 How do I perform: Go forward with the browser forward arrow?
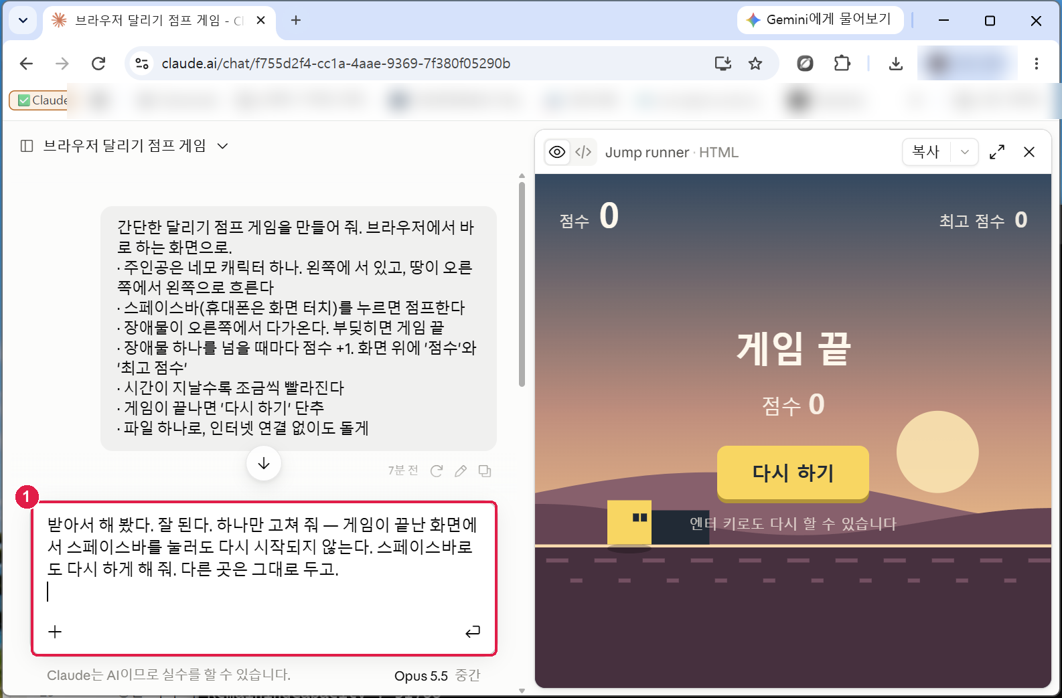(x=62, y=64)
